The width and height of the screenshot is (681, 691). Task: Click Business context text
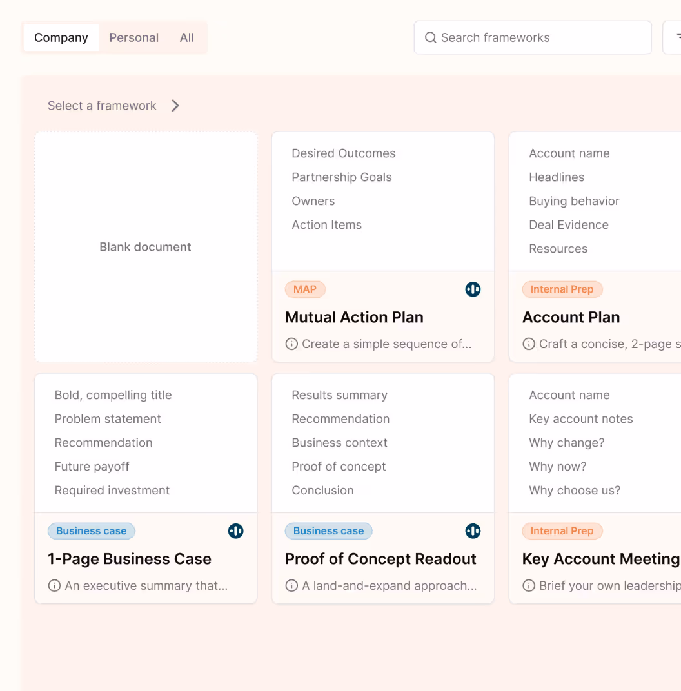[339, 442]
